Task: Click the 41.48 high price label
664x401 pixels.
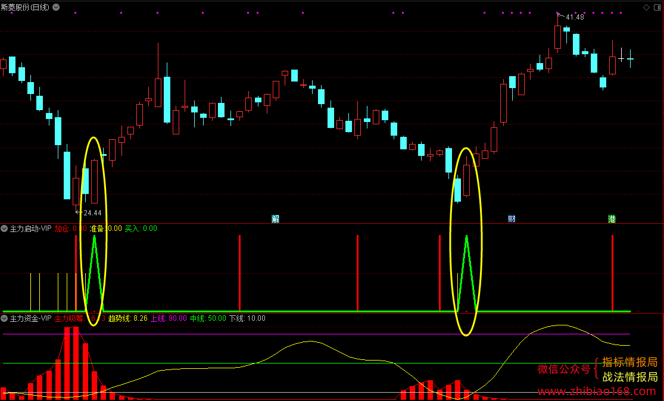Action: (x=575, y=17)
